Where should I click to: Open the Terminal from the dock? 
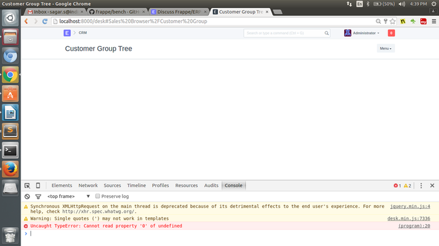[10, 150]
